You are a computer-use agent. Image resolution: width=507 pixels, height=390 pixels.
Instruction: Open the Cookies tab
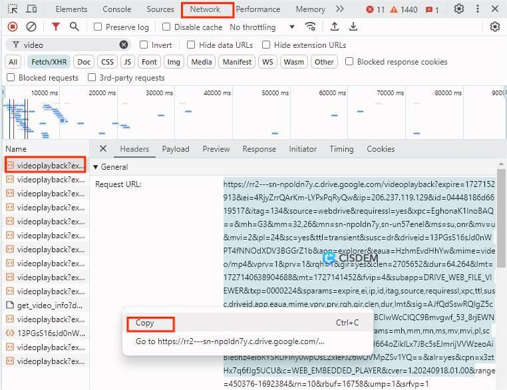coord(381,149)
